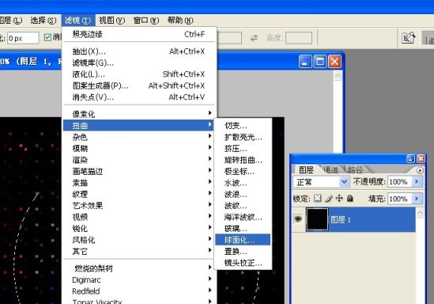Image resolution: width=434 pixels, height=304 pixels.
Task: Expand the 渲染 render submenu
Action: coord(138,160)
